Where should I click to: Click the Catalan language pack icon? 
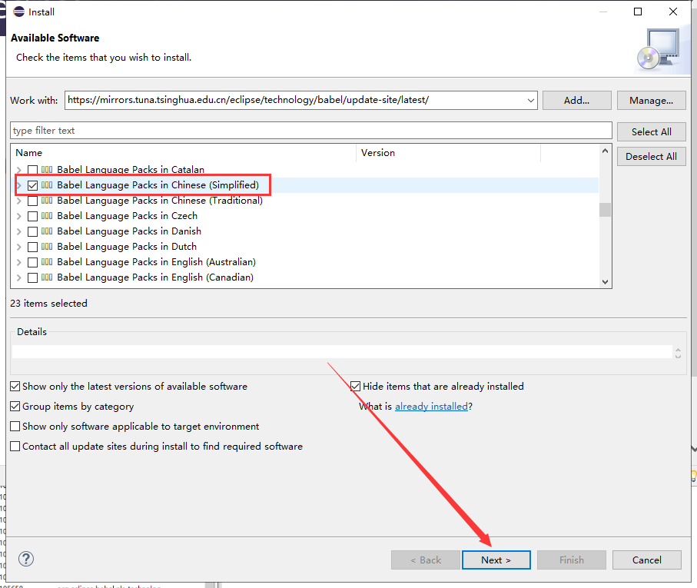47,169
